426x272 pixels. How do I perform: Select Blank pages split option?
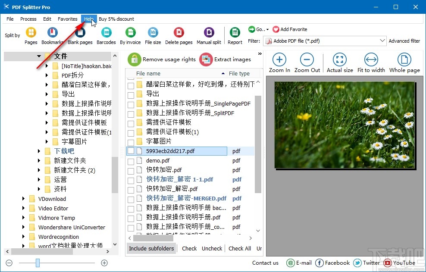click(x=80, y=33)
